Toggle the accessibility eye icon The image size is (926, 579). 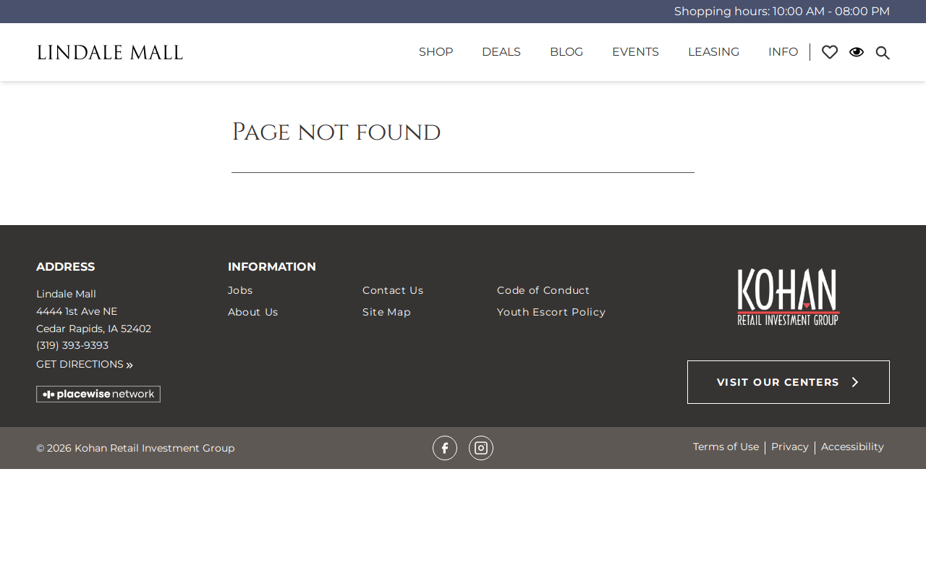tap(857, 52)
